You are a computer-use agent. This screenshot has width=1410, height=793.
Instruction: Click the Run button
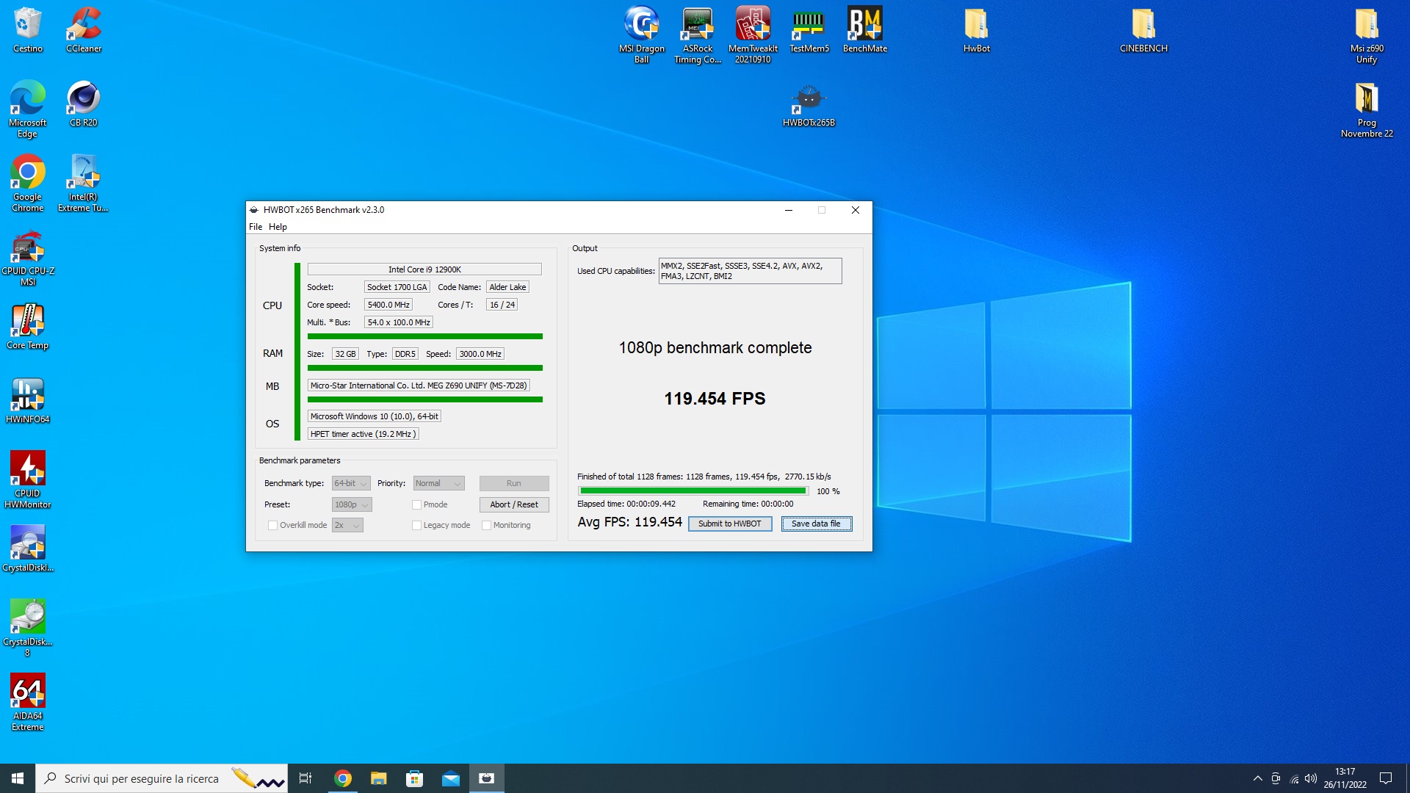pos(514,483)
